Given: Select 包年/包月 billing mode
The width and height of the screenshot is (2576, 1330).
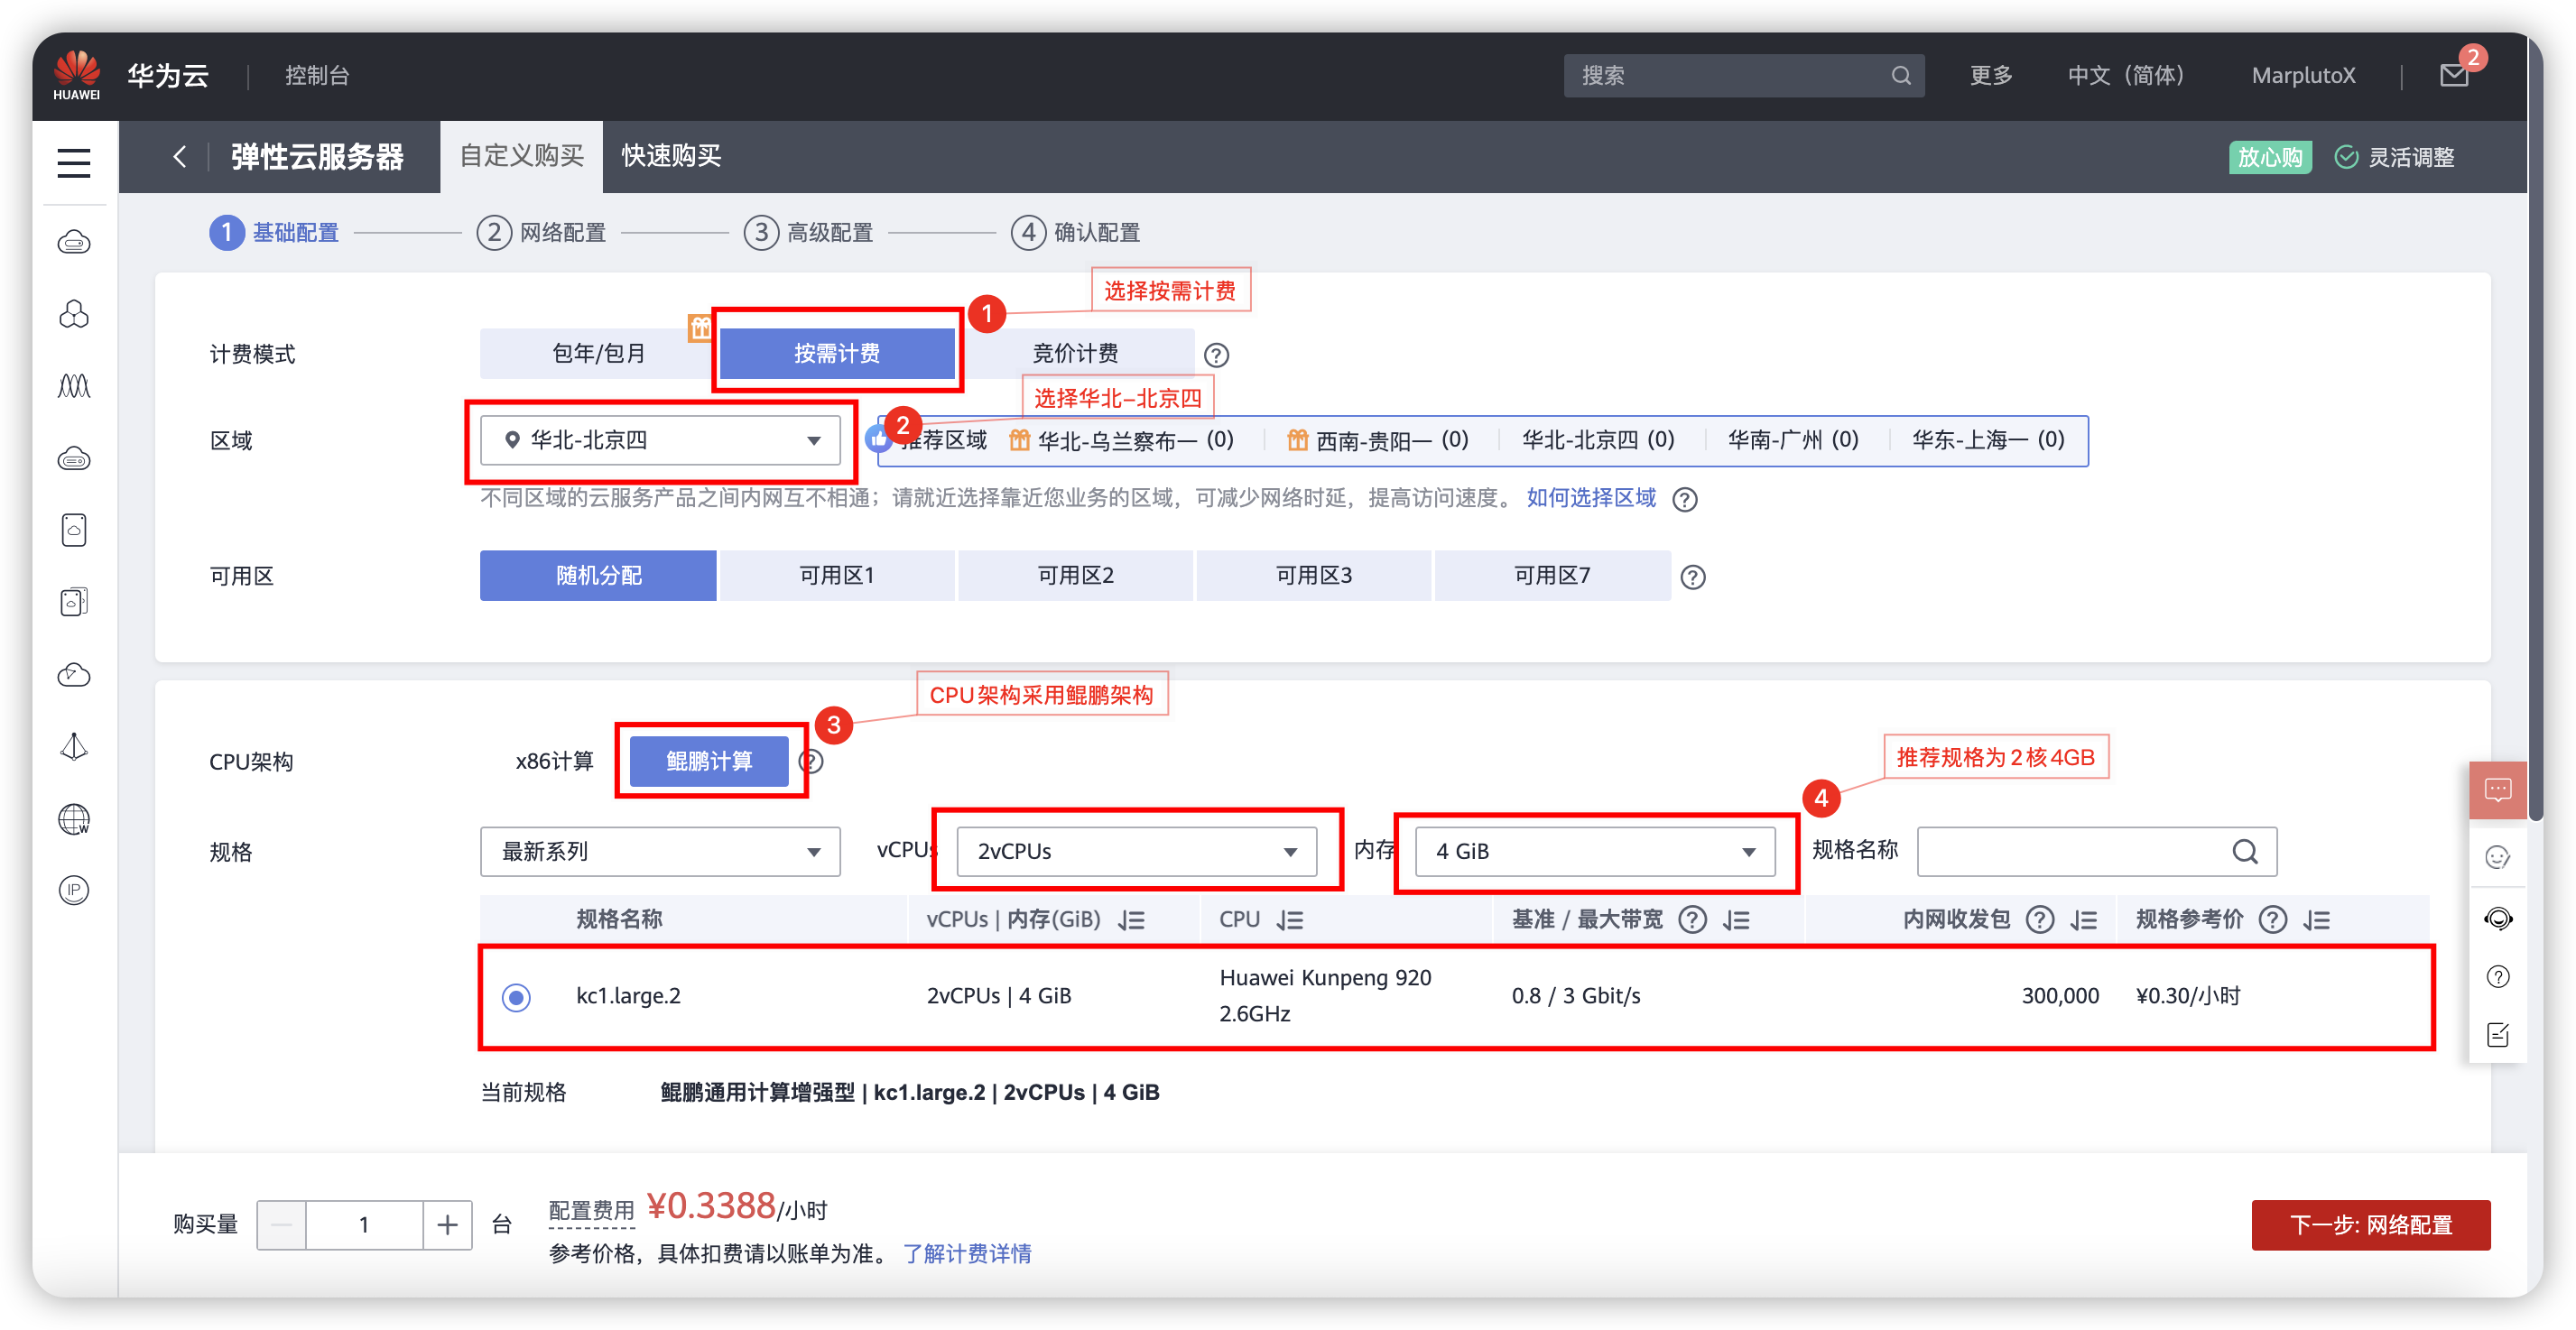Looking at the screenshot, I should coord(598,354).
